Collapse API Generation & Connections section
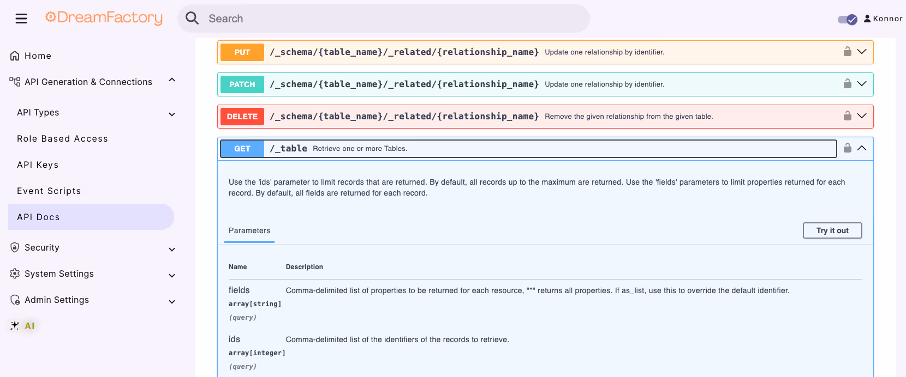 [172, 80]
